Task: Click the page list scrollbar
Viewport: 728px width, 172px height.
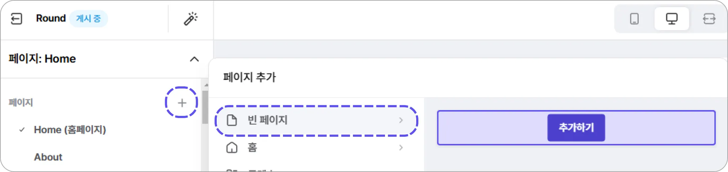Action: (205, 107)
